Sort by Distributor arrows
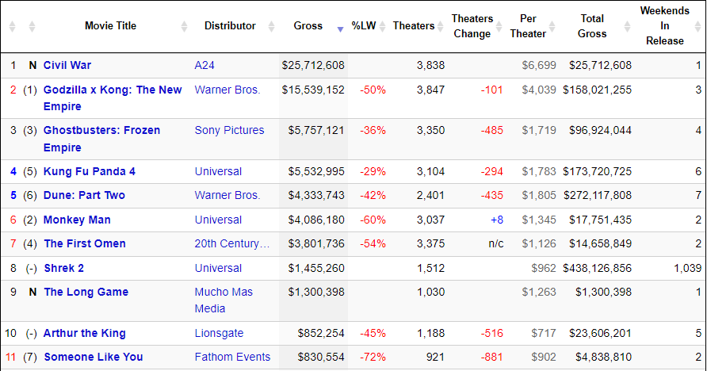Screen dimensions: 707x371 coord(271,26)
